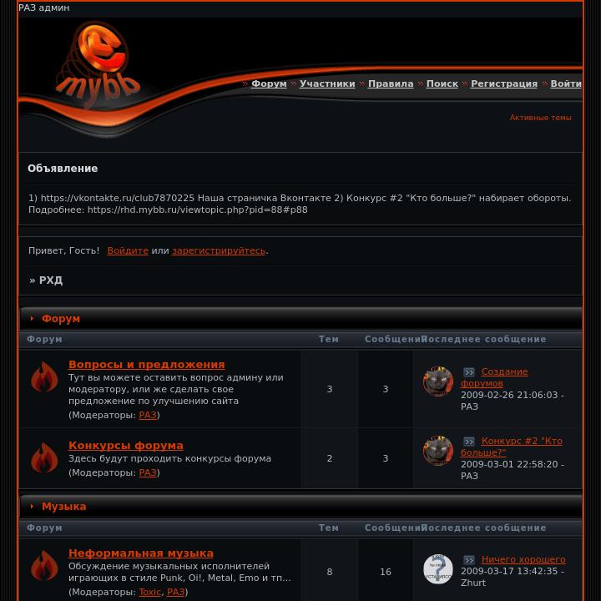Open avatar thumbnail in Конкурсы форума row
This screenshot has width=601, height=601.
tap(438, 451)
